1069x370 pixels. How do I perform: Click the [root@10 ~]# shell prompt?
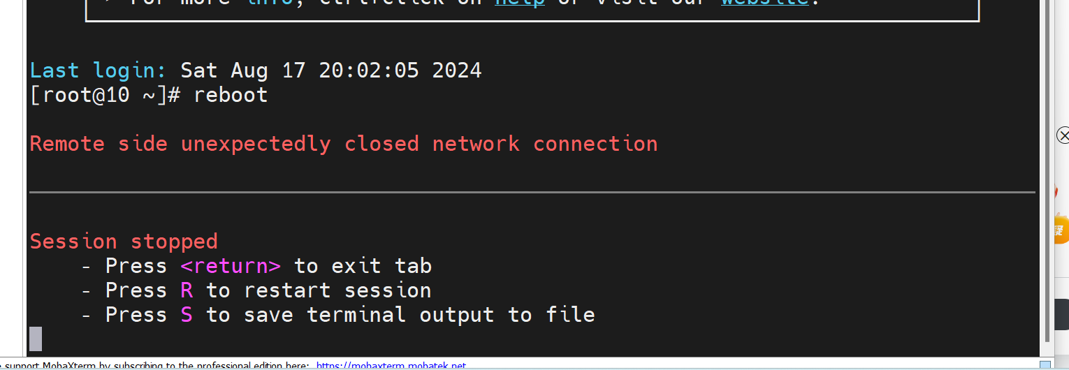pos(106,95)
